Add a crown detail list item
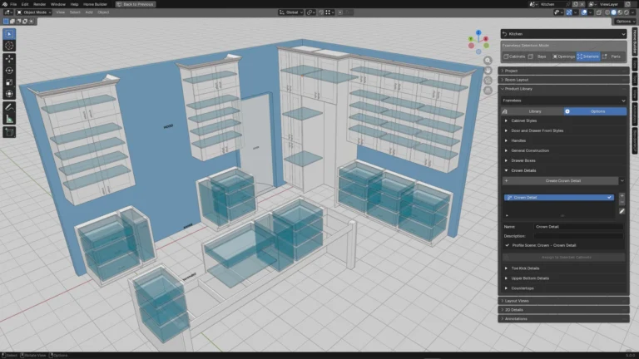This screenshot has height=359, width=639. 622,196
